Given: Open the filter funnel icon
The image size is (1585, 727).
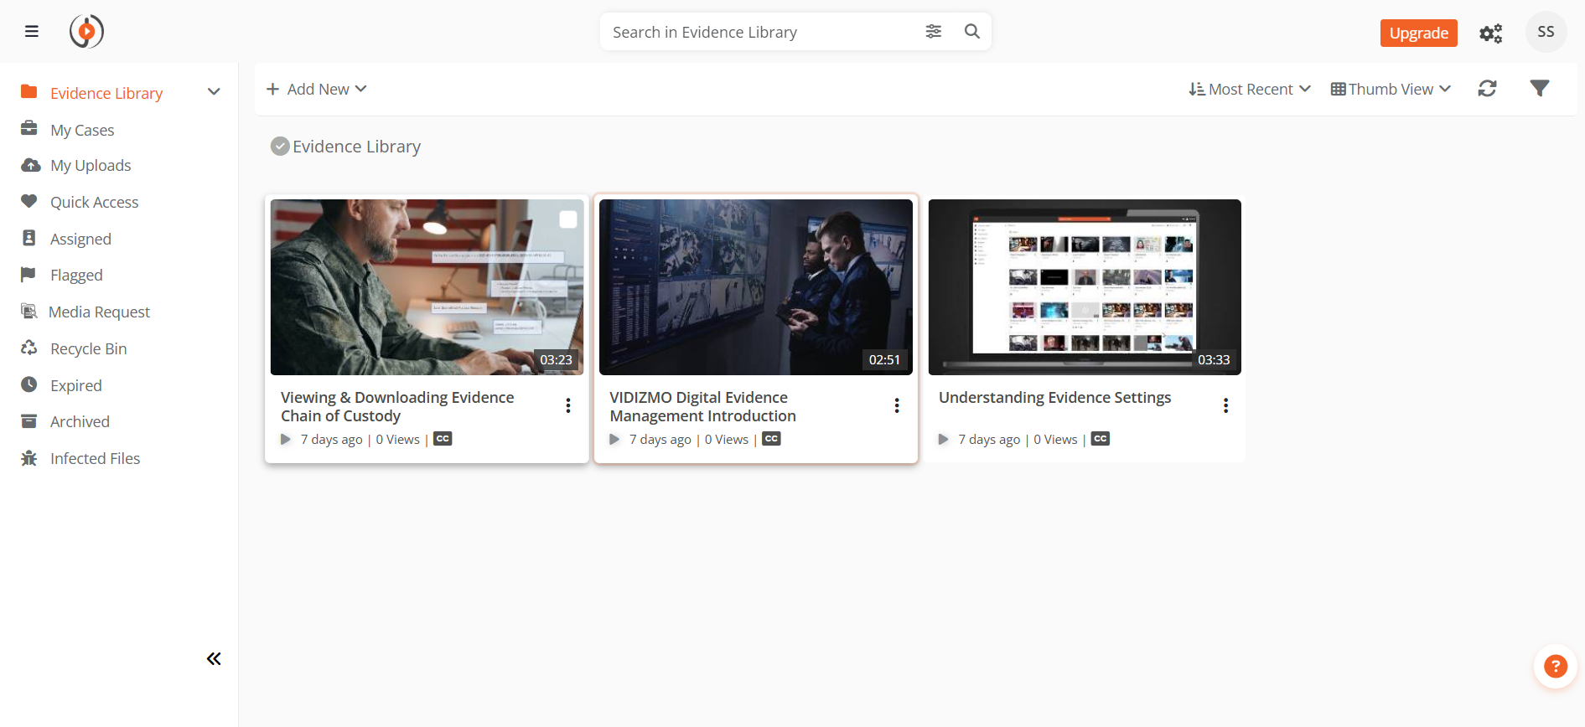Looking at the screenshot, I should coord(1539,89).
